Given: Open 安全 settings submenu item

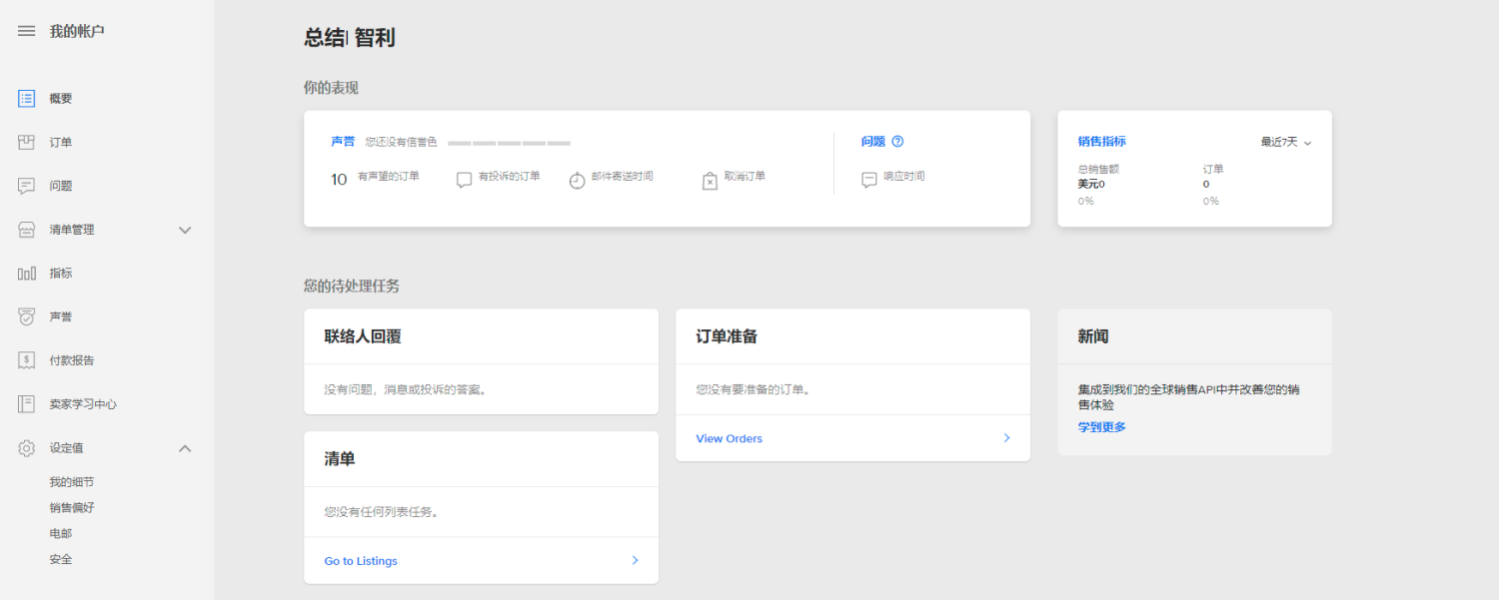Looking at the screenshot, I should 61,560.
